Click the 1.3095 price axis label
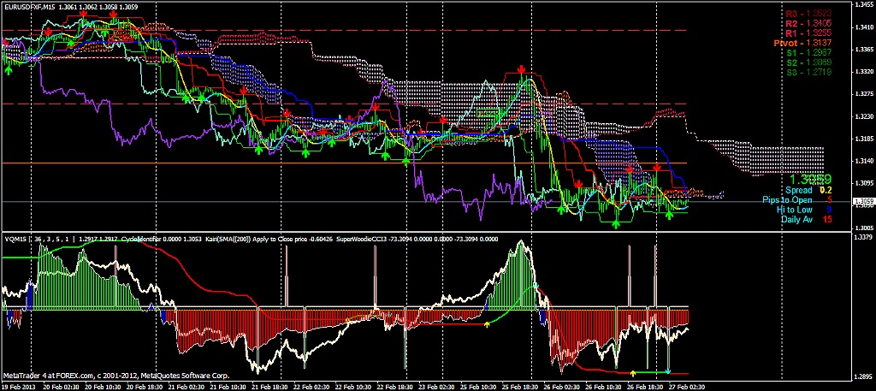This screenshot has height=391, width=876. click(x=864, y=183)
